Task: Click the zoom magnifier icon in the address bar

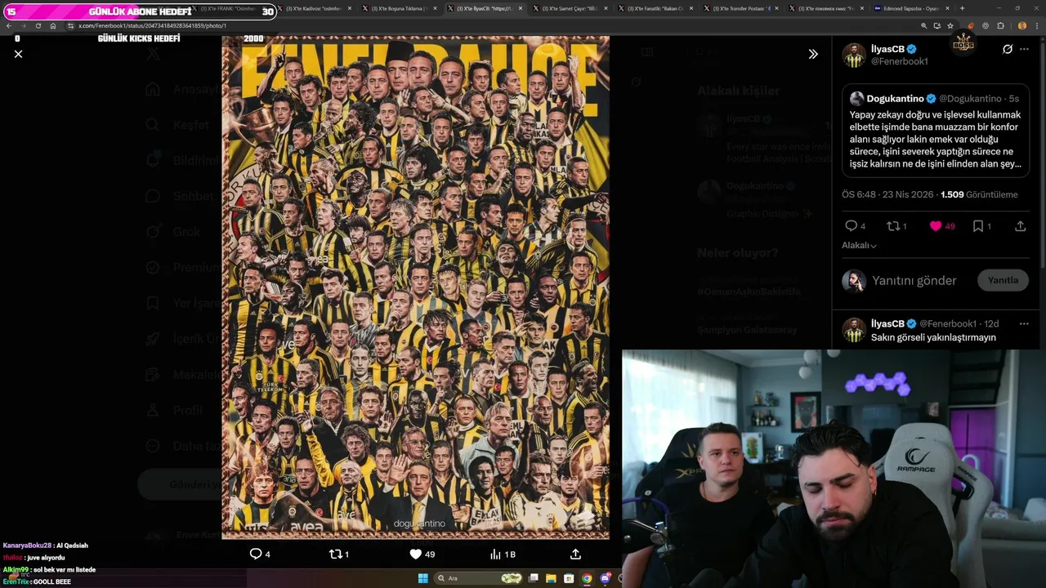Action: point(924,25)
